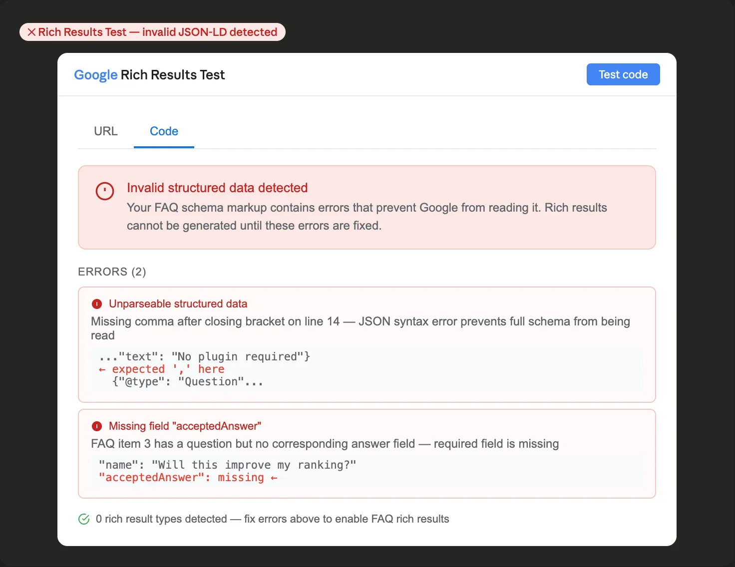735x567 pixels.
Task: Click the Rich Results Test invalid JSON-LD badge text
Action: coord(158,32)
